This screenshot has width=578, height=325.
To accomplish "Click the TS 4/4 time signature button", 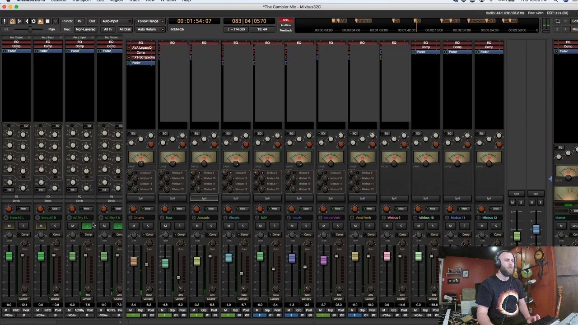I will pos(262,29).
